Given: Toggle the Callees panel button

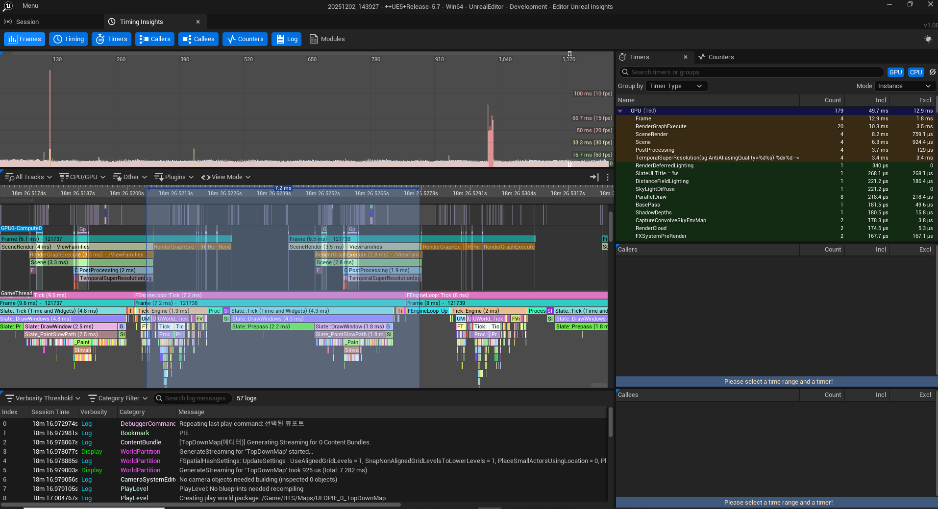Looking at the screenshot, I should 198,39.
